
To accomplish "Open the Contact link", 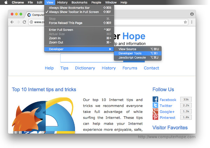I will click(152, 68).
